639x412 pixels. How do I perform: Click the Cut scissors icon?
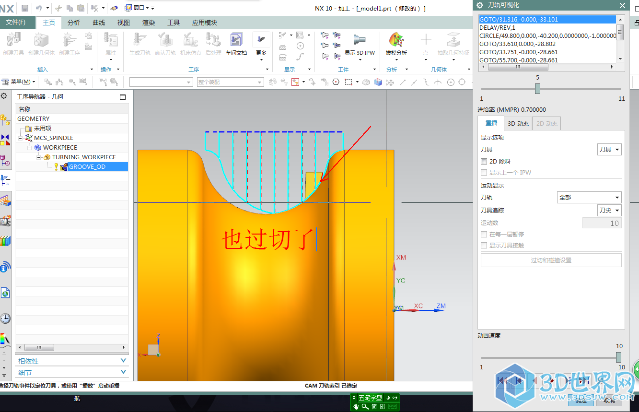(58, 8)
